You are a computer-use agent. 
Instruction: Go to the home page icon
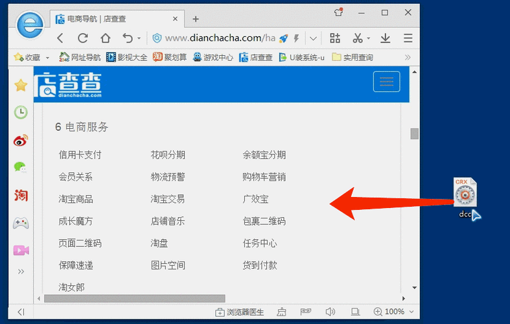[106, 38]
